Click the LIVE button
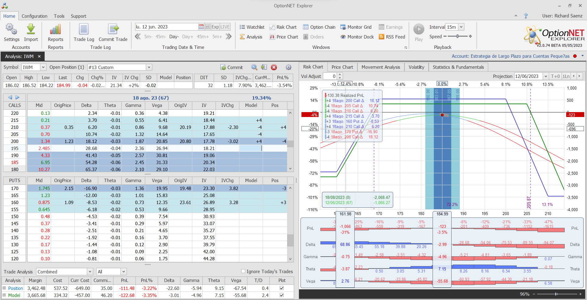The image size is (587, 300). pos(225,27)
